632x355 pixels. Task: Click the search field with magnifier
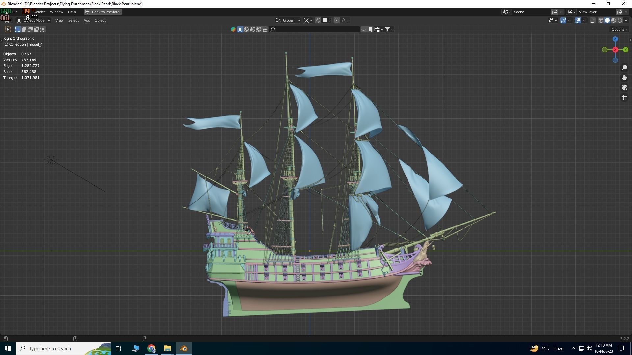coord(315,29)
